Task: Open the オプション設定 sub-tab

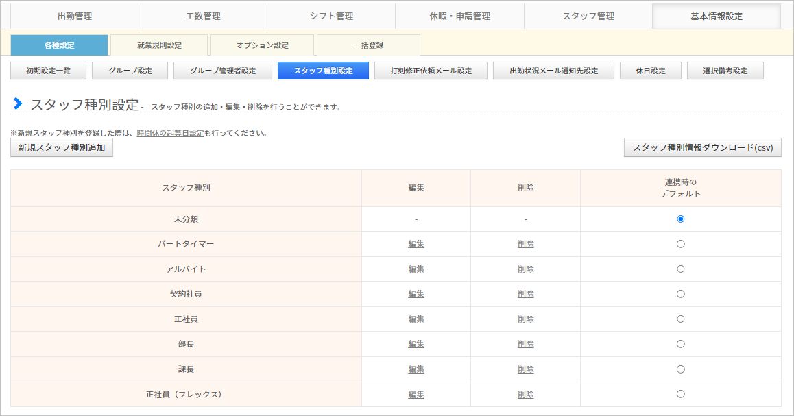Action: click(263, 45)
